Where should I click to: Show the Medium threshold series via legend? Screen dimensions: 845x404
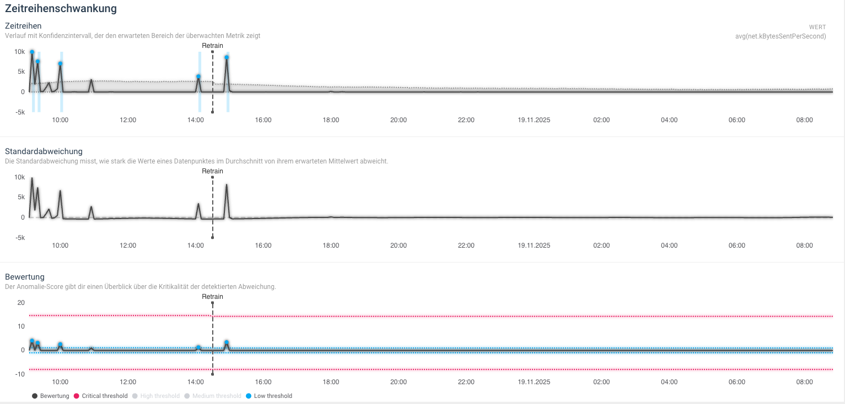pos(213,396)
